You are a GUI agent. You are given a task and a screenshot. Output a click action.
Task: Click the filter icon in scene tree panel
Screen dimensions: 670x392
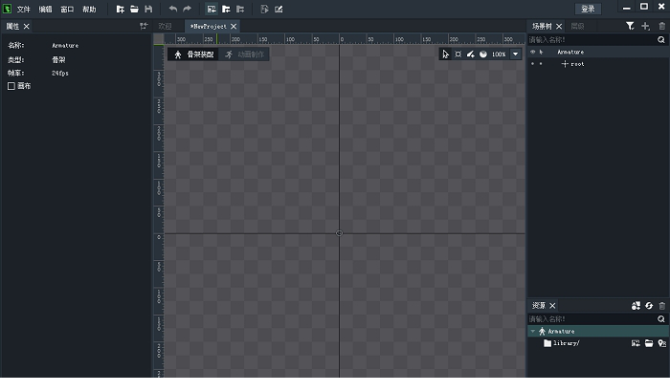point(630,26)
